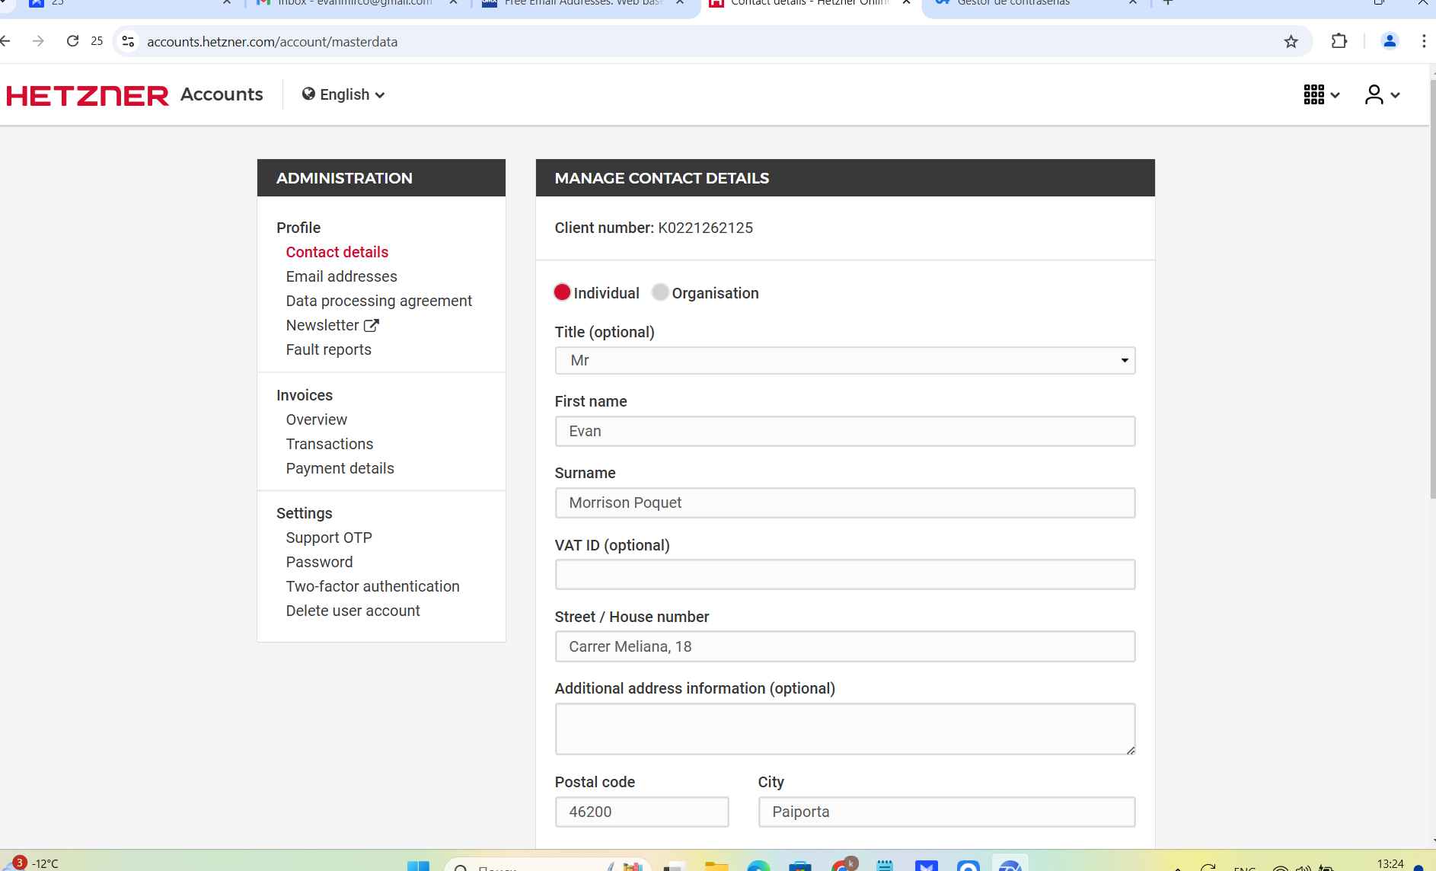The width and height of the screenshot is (1436, 871).
Task: Bookmark this page with the star icon
Action: click(x=1291, y=42)
